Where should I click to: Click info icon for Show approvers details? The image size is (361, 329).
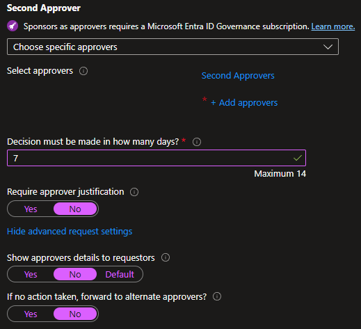click(166, 257)
